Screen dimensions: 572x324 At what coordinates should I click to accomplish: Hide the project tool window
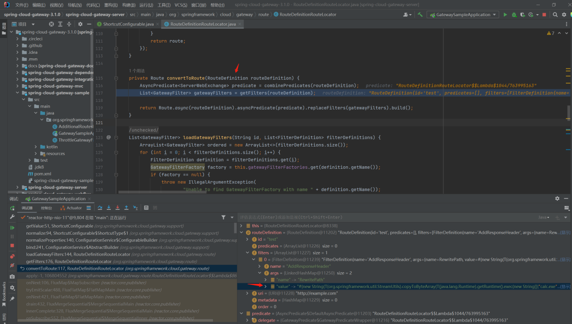tap(89, 24)
